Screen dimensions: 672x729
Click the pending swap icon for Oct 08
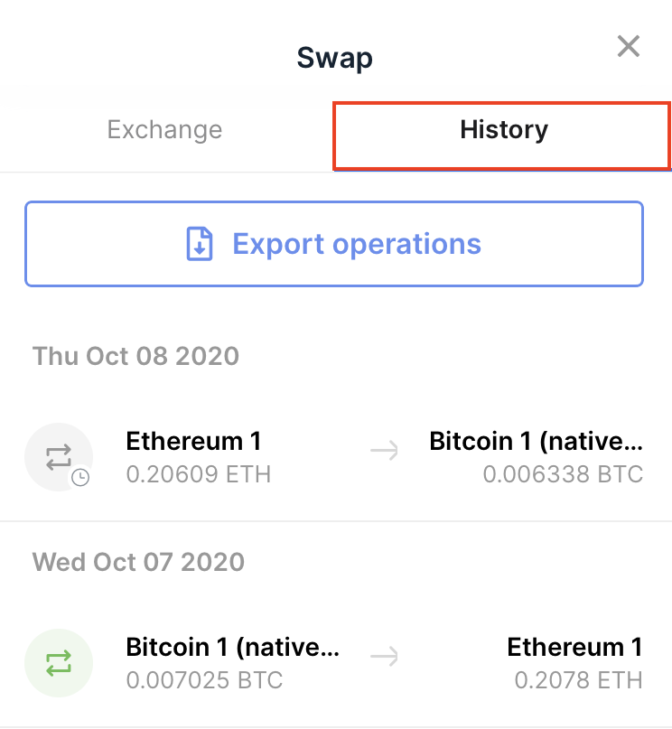58,456
